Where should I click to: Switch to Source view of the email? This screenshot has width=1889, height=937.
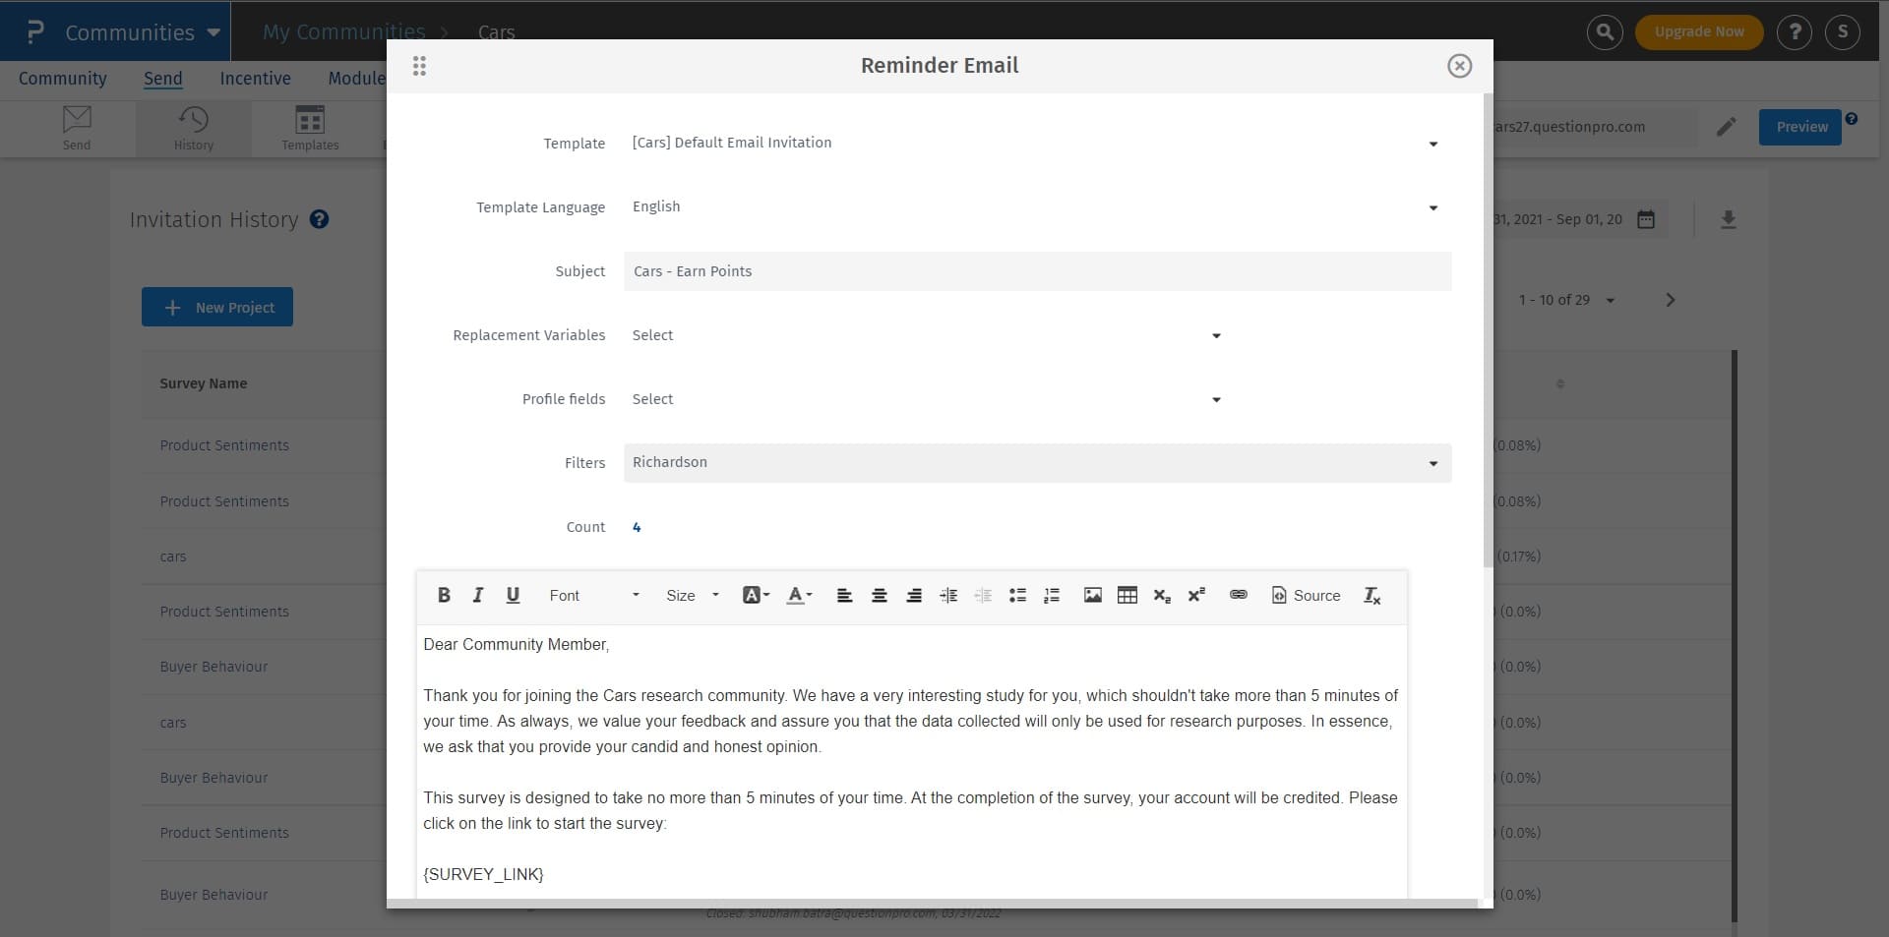(x=1306, y=595)
